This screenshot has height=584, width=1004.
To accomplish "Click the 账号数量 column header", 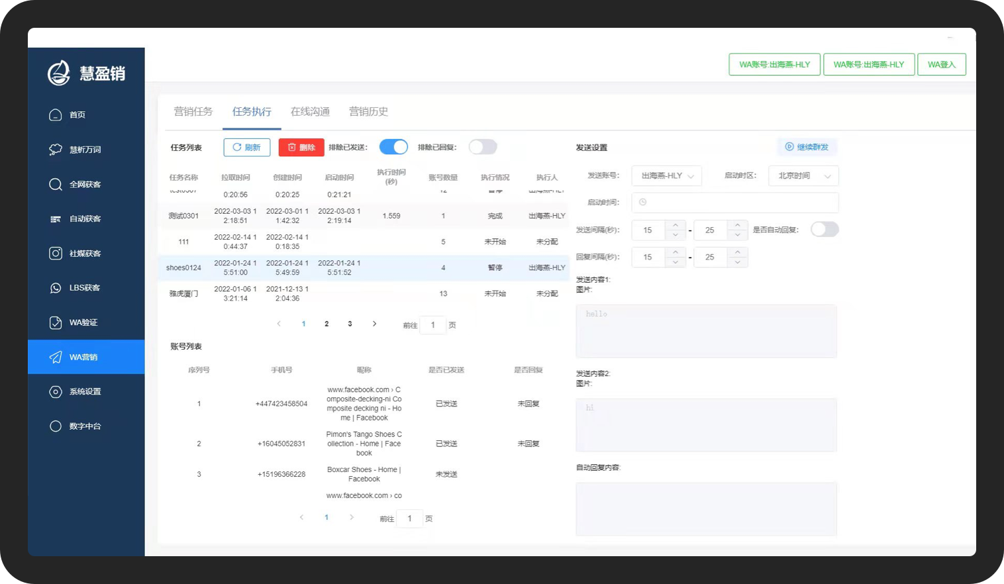I will click(443, 177).
